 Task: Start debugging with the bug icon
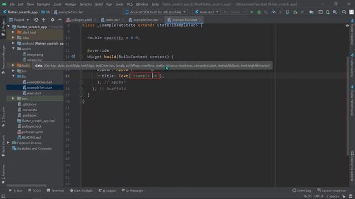click(x=259, y=12)
